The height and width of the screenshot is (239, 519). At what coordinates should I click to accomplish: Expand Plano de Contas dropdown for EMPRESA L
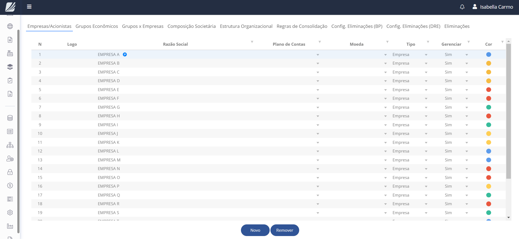coord(318,151)
